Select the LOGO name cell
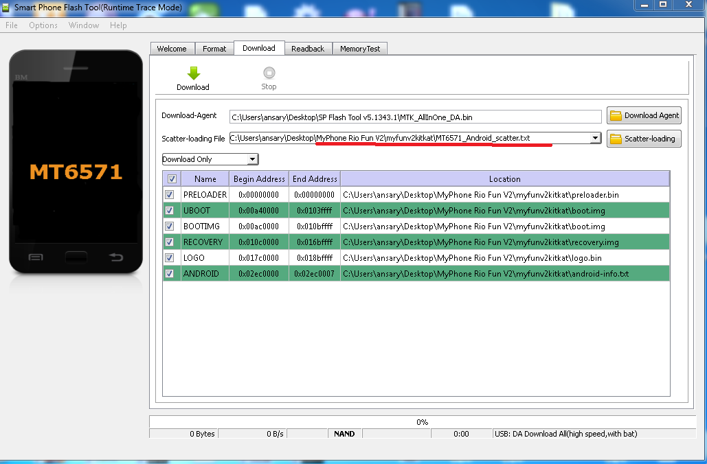Viewport: 707px width, 464px height. click(205, 257)
